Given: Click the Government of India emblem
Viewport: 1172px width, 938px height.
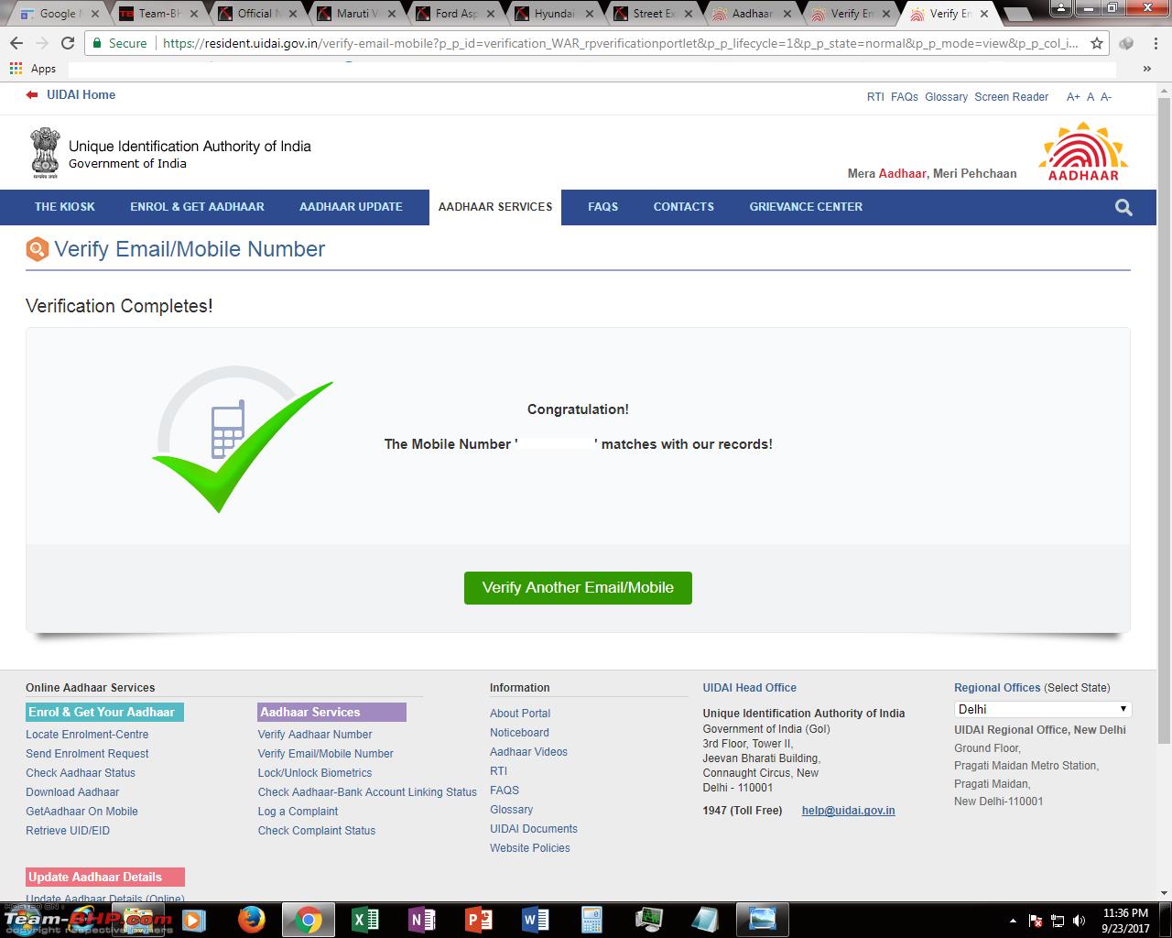Looking at the screenshot, I should point(44,152).
